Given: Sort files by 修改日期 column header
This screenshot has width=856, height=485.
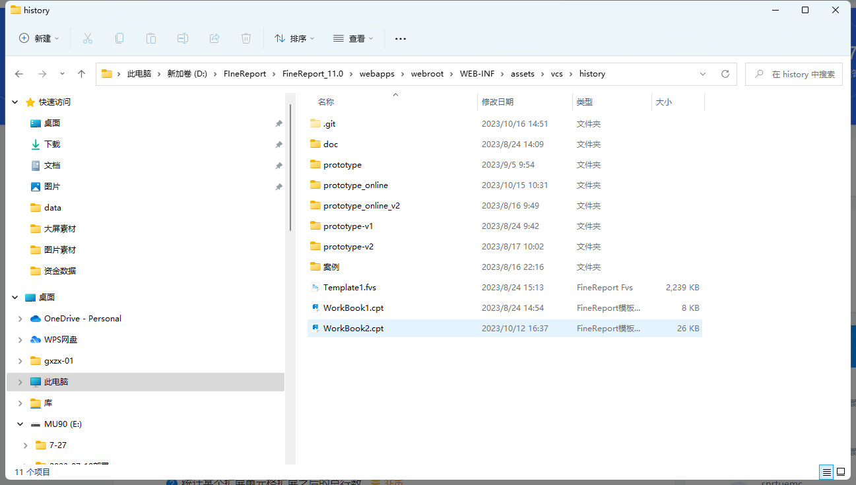Looking at the screenshot, I should [x=498, y=102].
